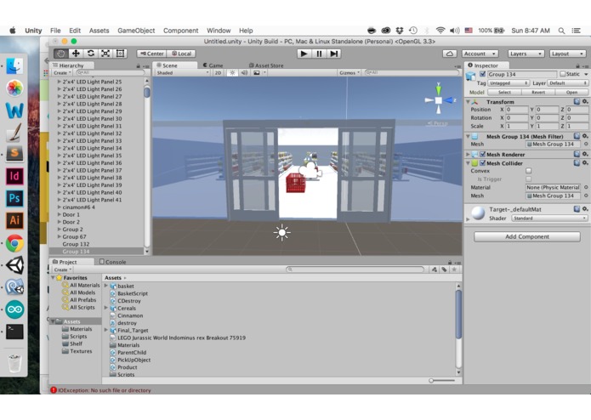Open Spotlight search in menu bar

pyautogui.click(x=561, y=31)
